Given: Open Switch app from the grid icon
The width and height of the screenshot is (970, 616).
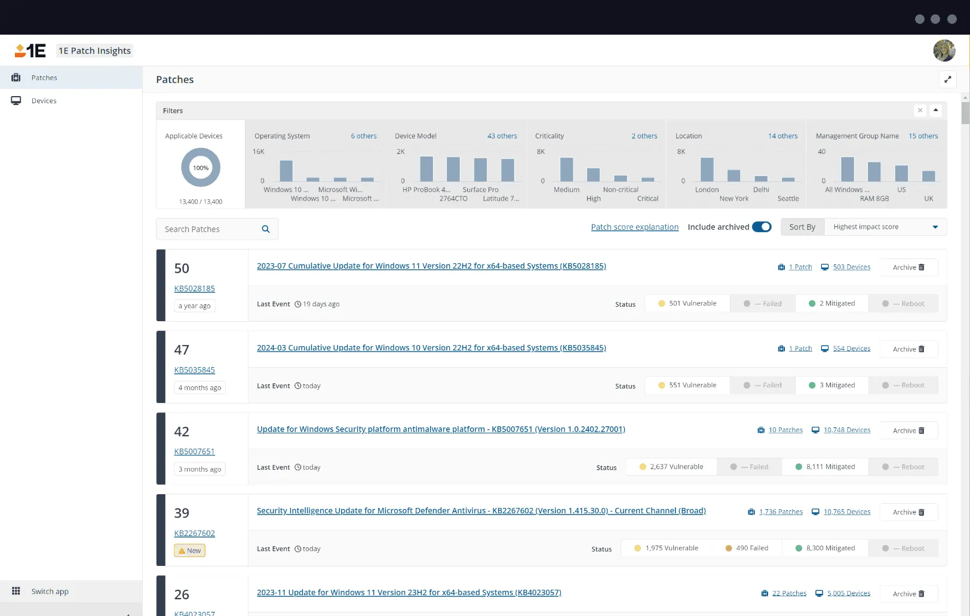Looking at the screenshot, I should coord(14,591).
